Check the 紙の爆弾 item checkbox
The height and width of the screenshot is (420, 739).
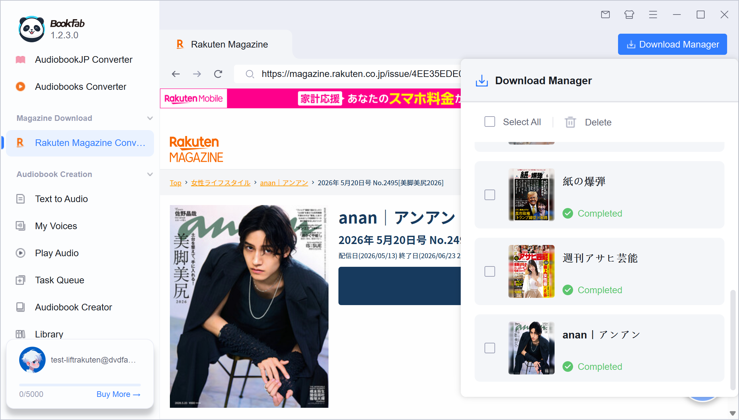pyautogui.click(x=490, y=195)
